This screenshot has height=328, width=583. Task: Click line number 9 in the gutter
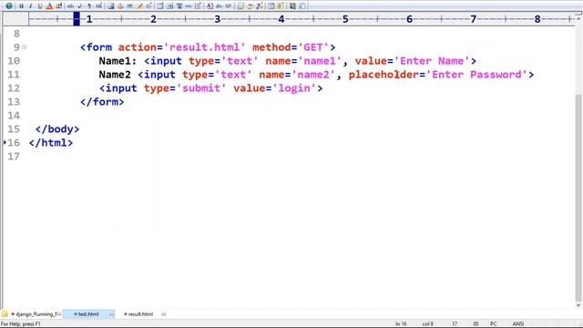[16, 47]
